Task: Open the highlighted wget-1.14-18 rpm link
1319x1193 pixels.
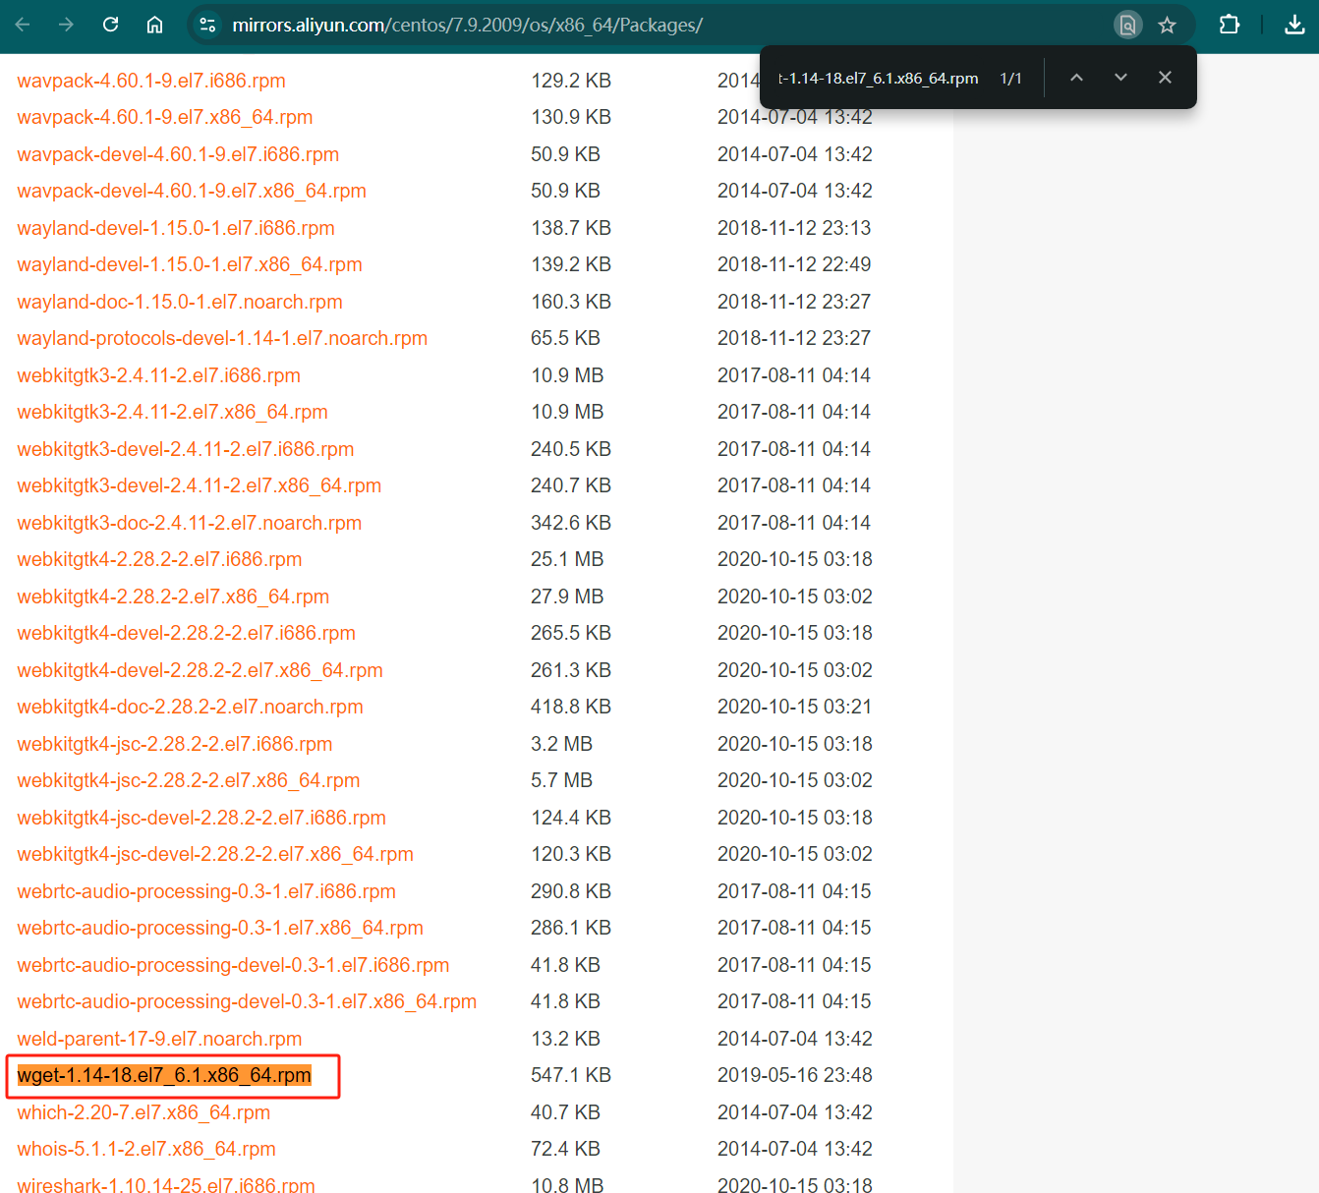Action: pyautogui.click(x=165, y=1075)
